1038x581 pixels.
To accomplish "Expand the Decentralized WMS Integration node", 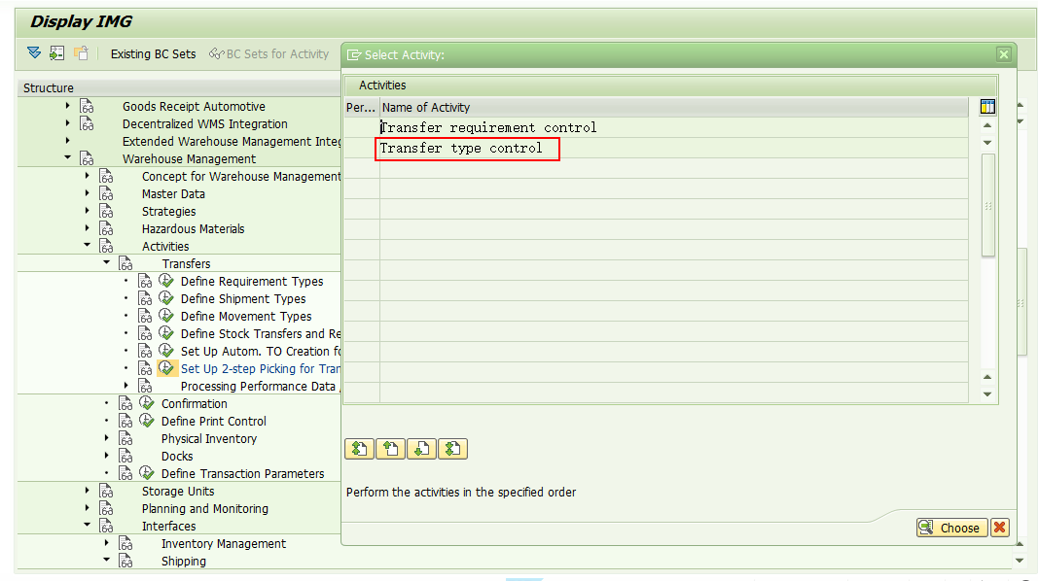I will pos(67,123).
